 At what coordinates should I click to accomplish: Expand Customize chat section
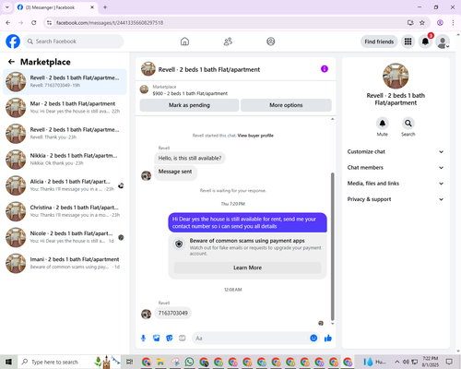click(396, 151)
